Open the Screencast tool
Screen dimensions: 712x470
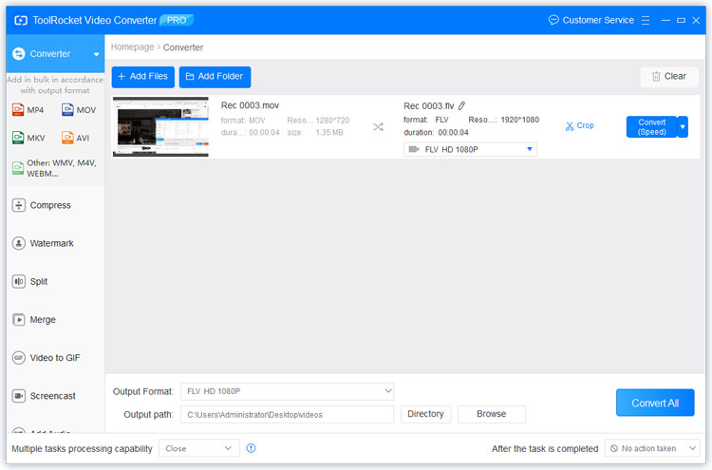coord(44,396)
